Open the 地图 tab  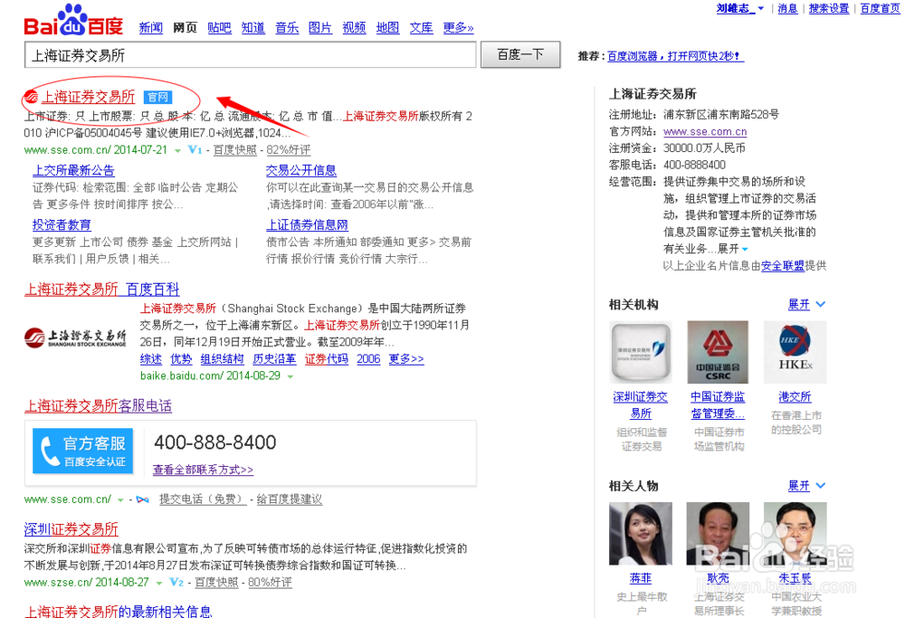pyautogui.click(x=388, y=28)
